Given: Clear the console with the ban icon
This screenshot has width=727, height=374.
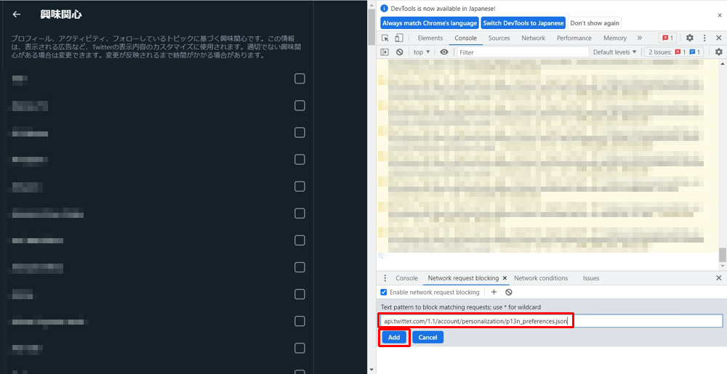Looking at the screenshot, I should pos(399,52).
